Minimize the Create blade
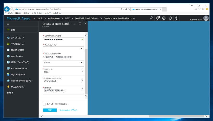This screenshot has height=121, width=213. (x=75, y=24)
